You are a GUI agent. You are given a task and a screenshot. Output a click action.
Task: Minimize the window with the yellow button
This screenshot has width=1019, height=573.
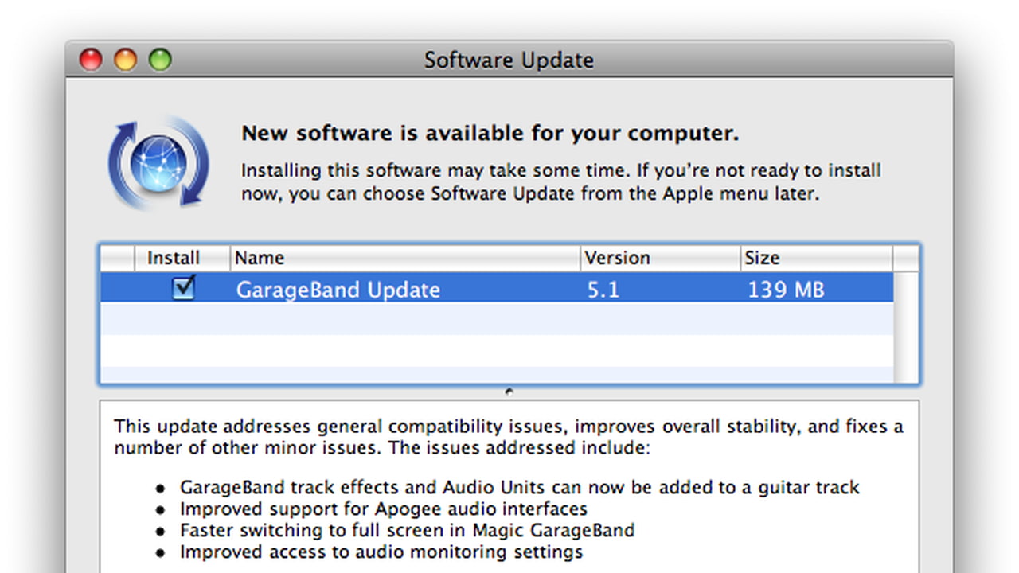coord(126,60)
